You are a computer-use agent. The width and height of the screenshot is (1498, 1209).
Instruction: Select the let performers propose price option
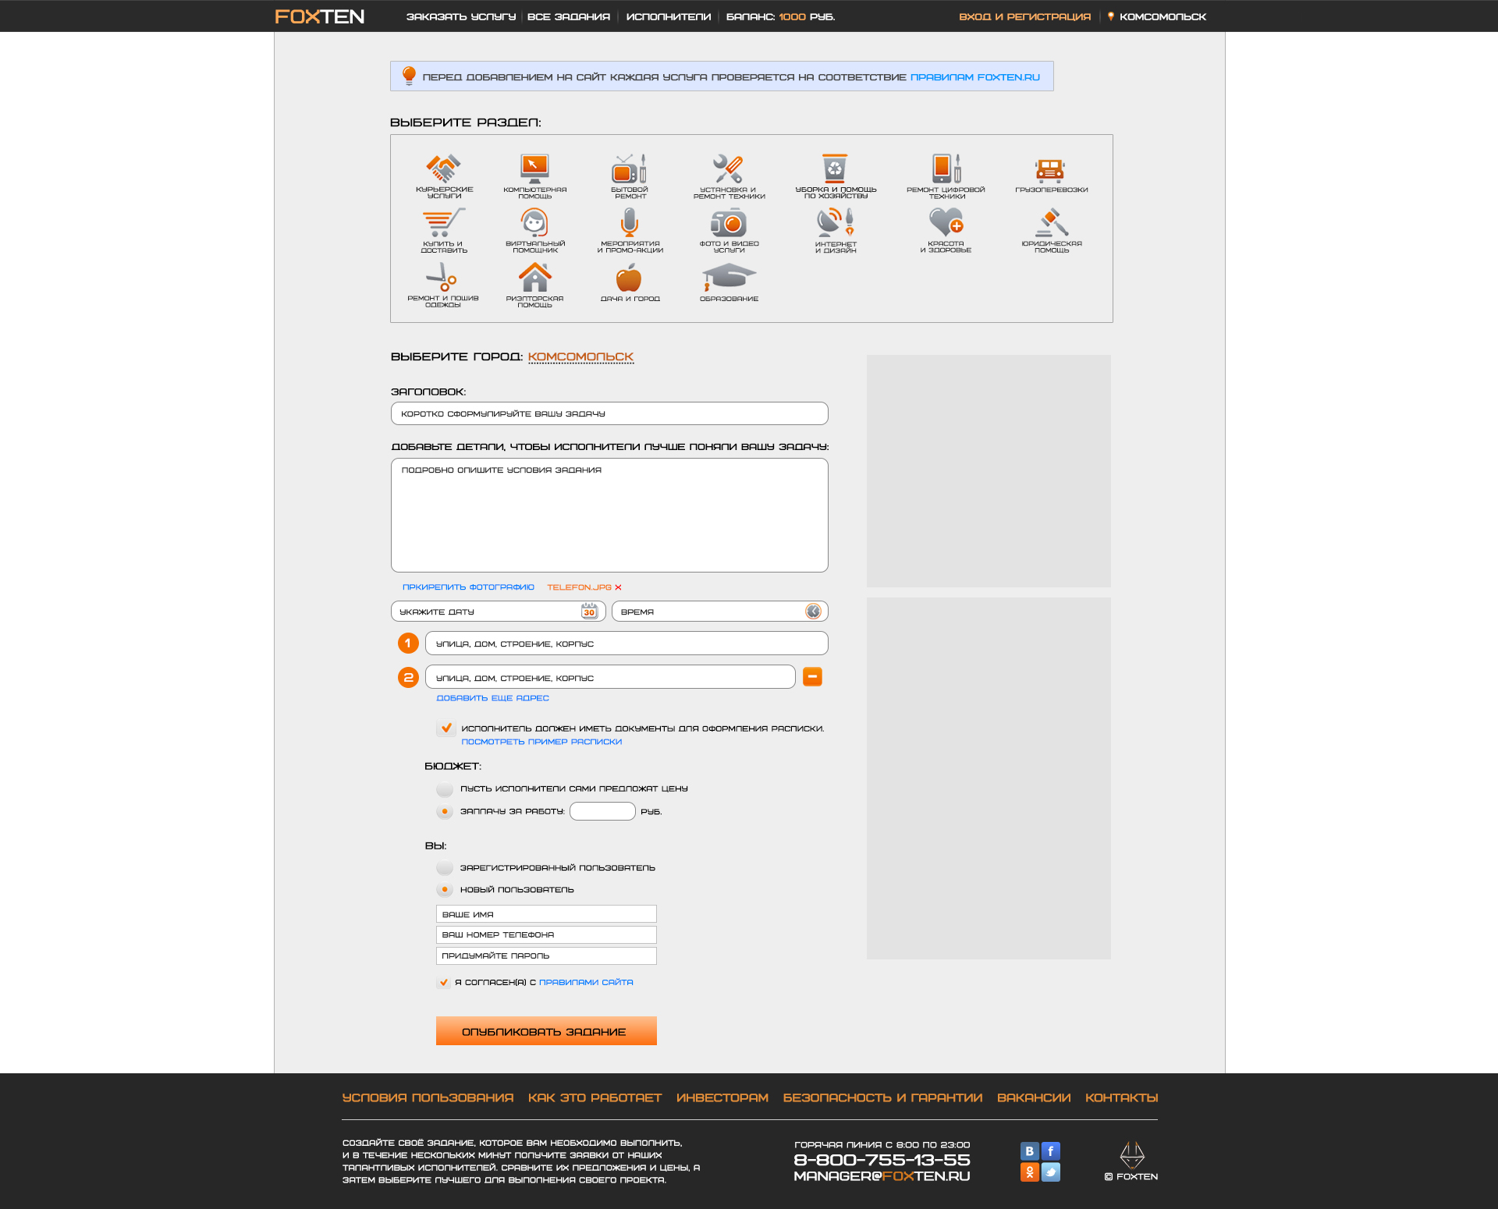pyautogui.click(x=445, y=789)
